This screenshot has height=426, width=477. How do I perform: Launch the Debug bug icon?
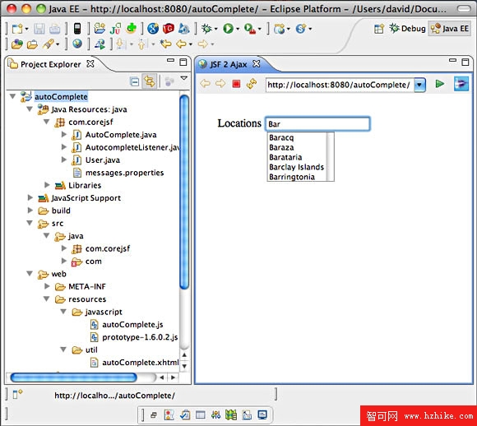(x=206, y=29)
